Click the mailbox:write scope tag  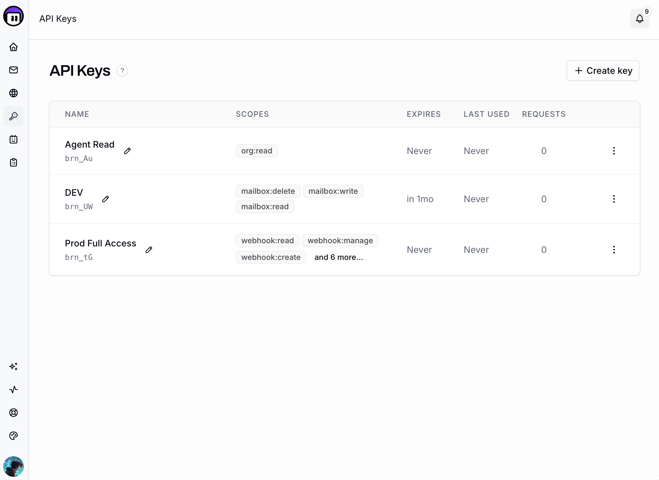click(x=333, y=191)
